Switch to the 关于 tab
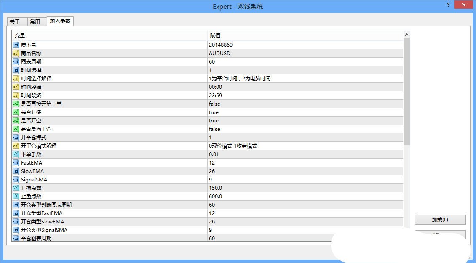Viewport: 476px width, 263px height. pyautogui.click(x=15, y=22)
